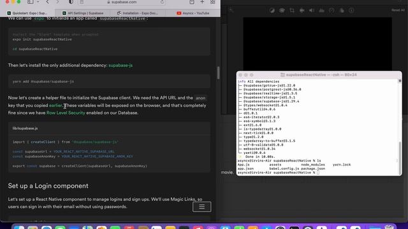Screen dimensions: 408x229
Task: Click "@supabase/postgrest-js" line in Terminal
Action: pos(272,89)
